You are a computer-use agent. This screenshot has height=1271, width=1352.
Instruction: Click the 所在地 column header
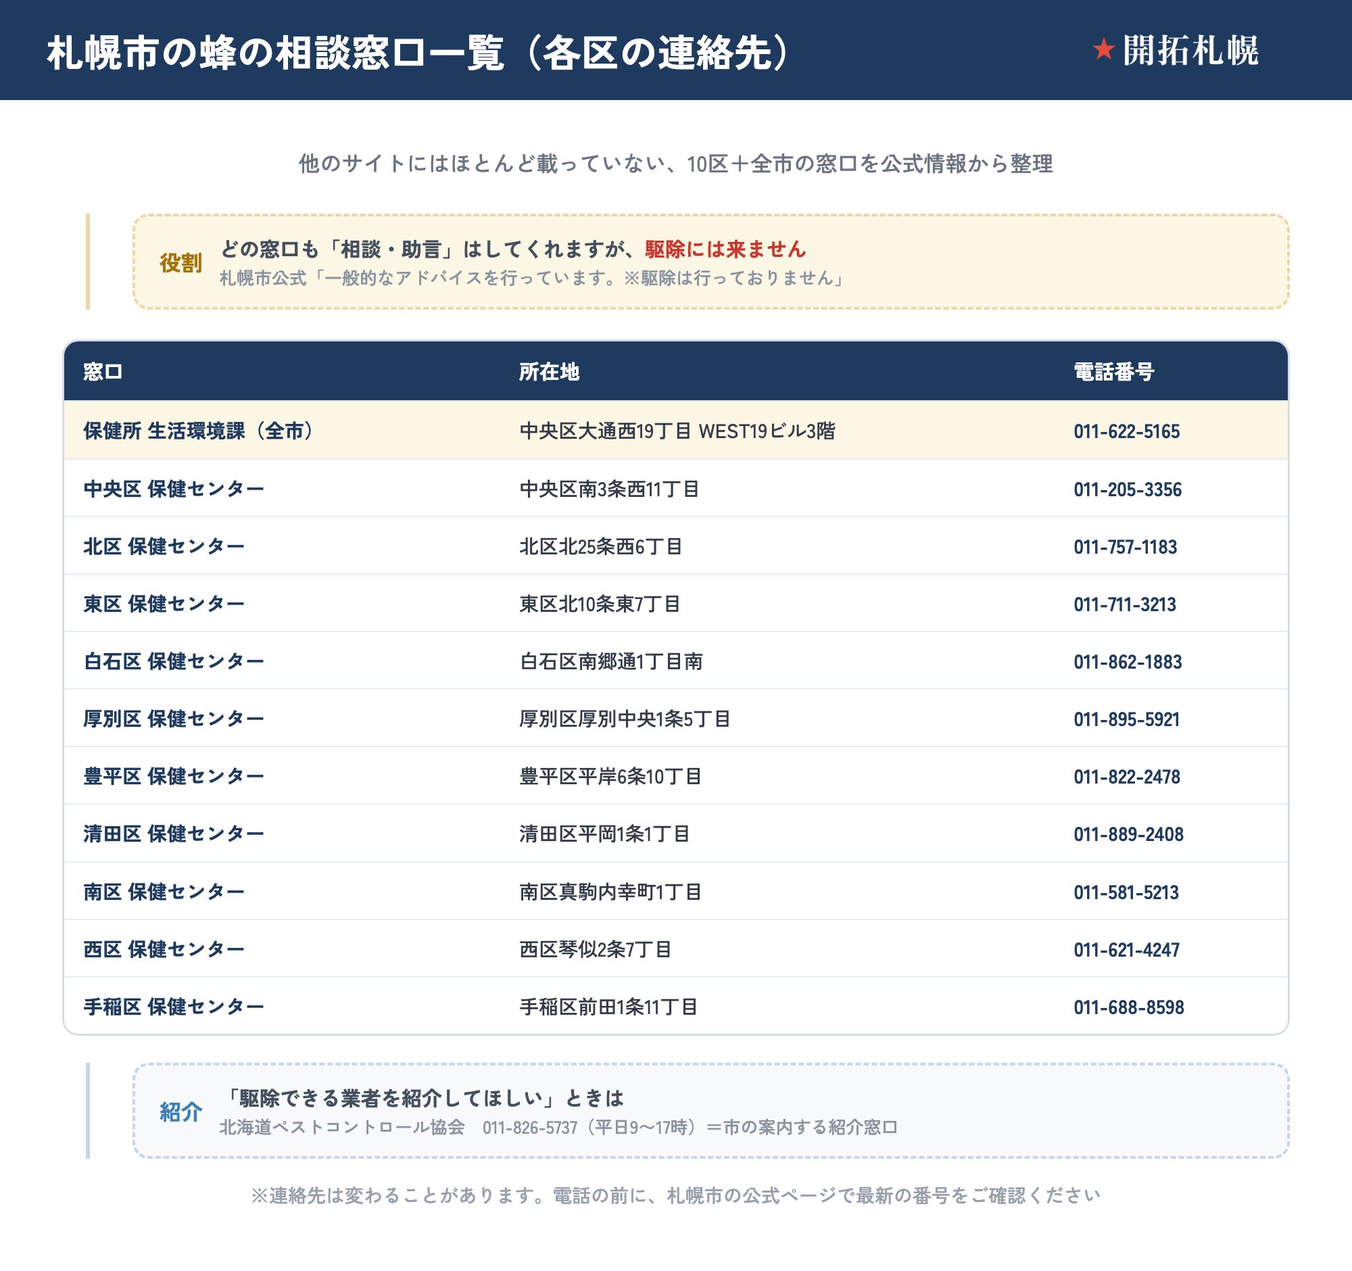tap(549, 371)
